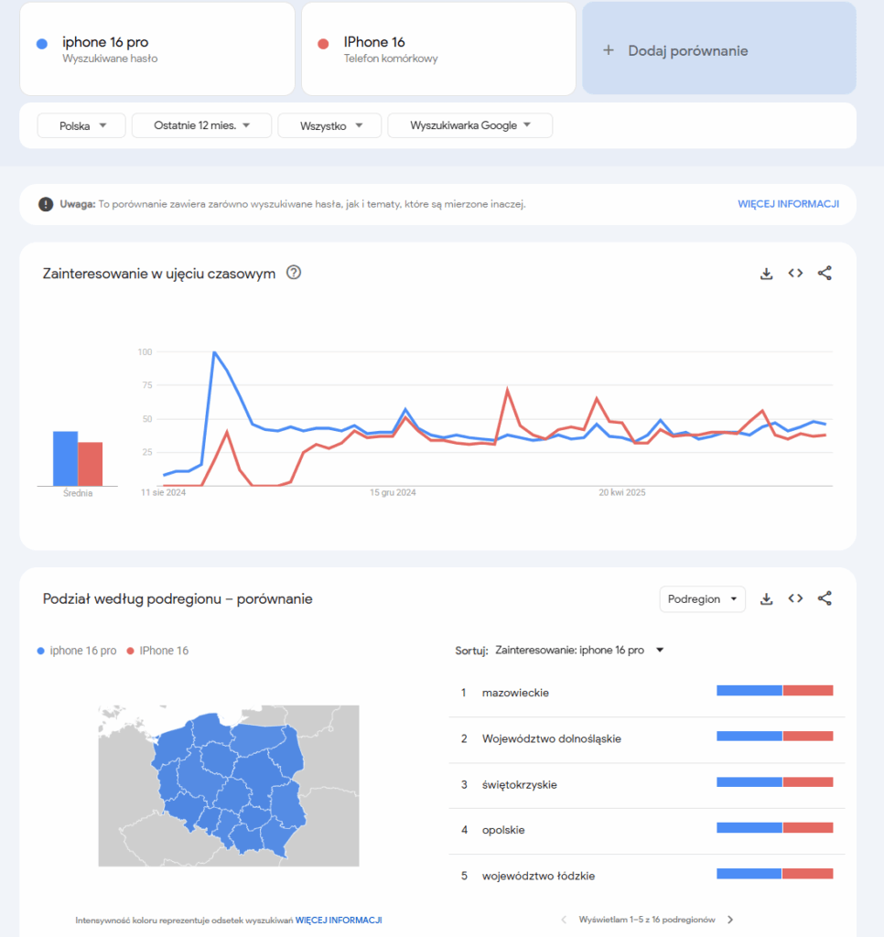The image size is (884, 937).
Task: Click blue dot of iphone 16 pro term
Action: point(42,44)
